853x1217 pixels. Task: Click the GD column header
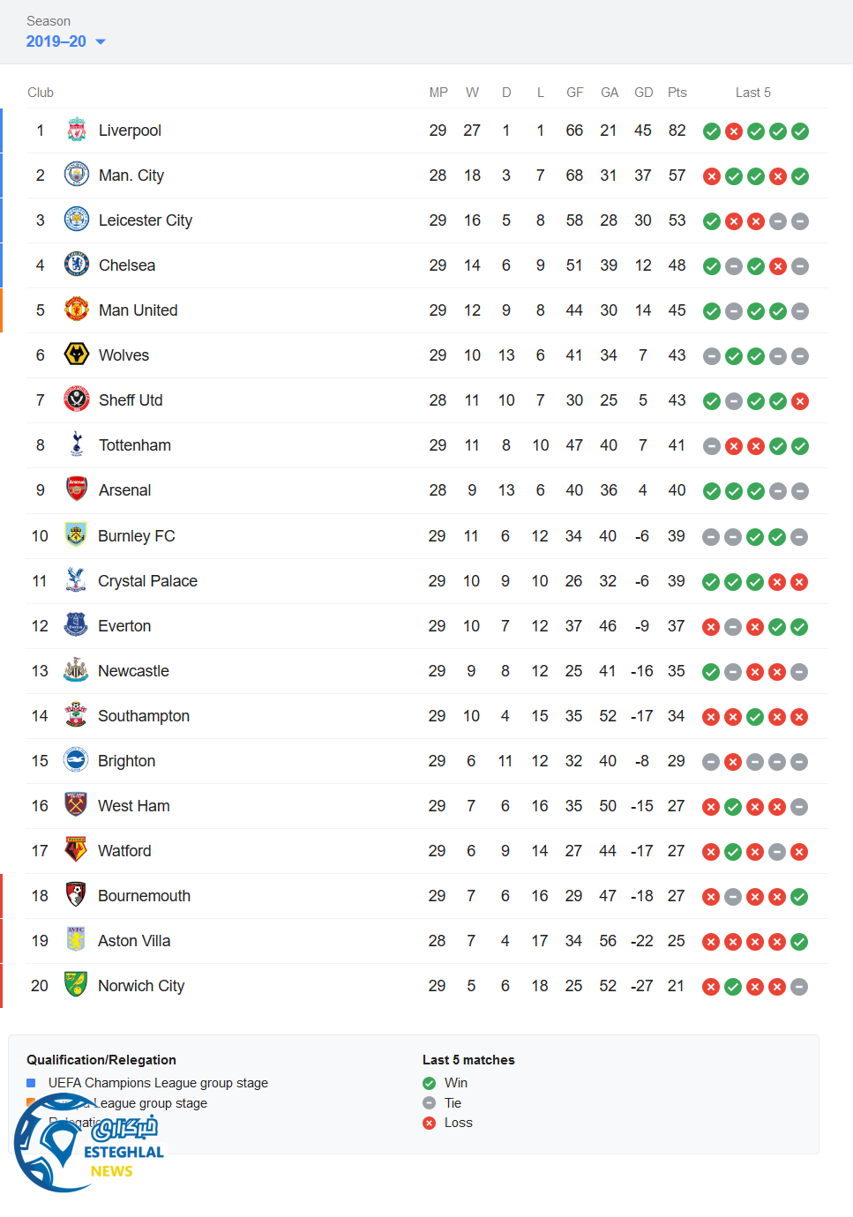643,93
